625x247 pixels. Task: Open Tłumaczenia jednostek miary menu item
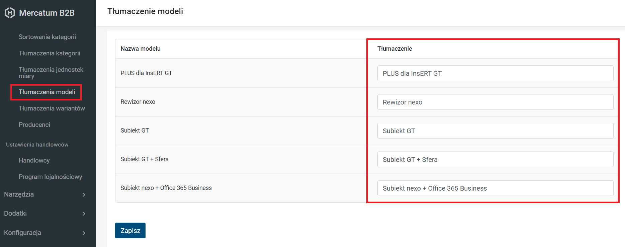[x=51, y=73]
